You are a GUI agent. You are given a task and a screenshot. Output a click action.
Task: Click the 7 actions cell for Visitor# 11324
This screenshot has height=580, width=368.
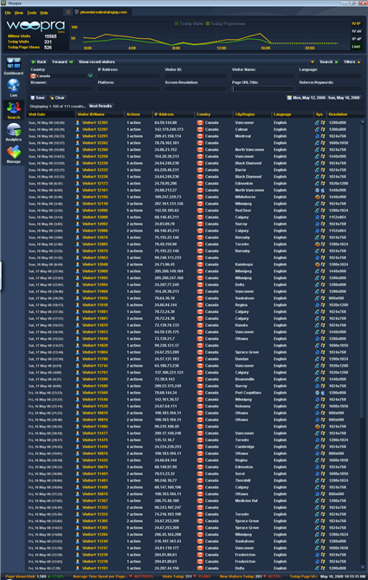(134, 514)
